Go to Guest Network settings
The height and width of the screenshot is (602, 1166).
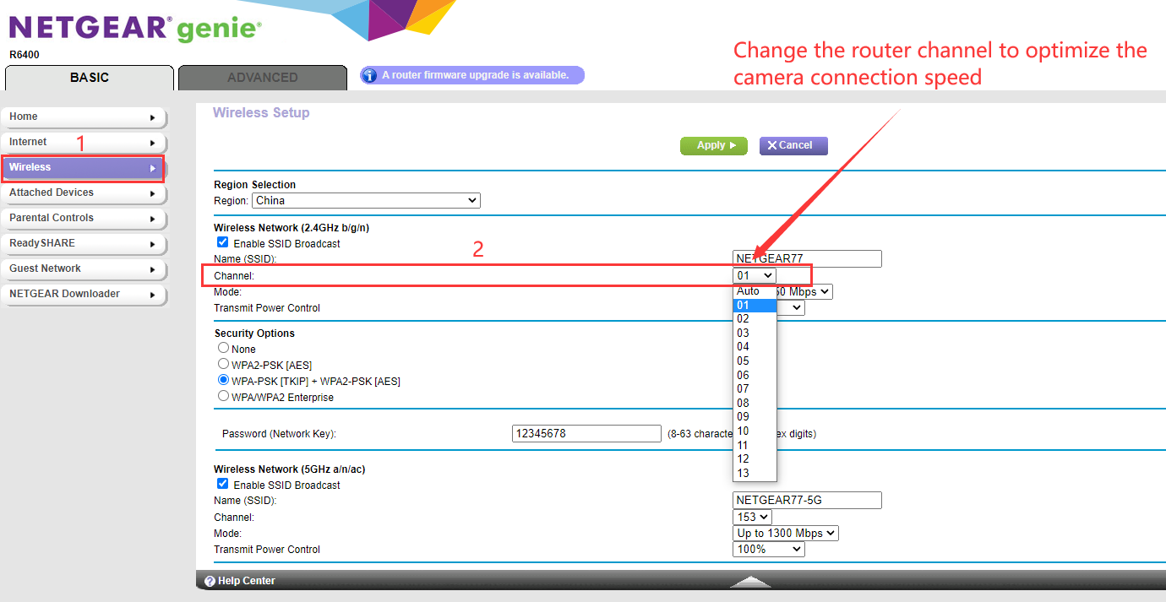tap(84, 269)
